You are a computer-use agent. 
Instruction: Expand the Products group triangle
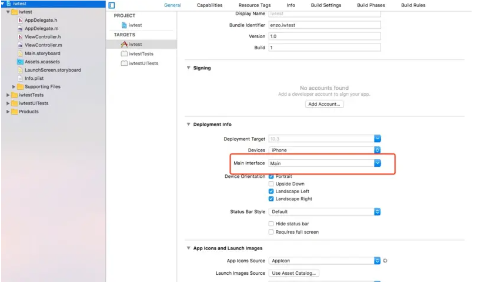point(8,112)
